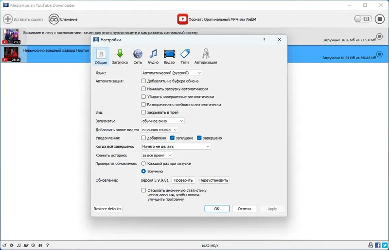The height and width of the screenshot is (250, 389).
Task: Click Restore defaults button
Action: 107,209
